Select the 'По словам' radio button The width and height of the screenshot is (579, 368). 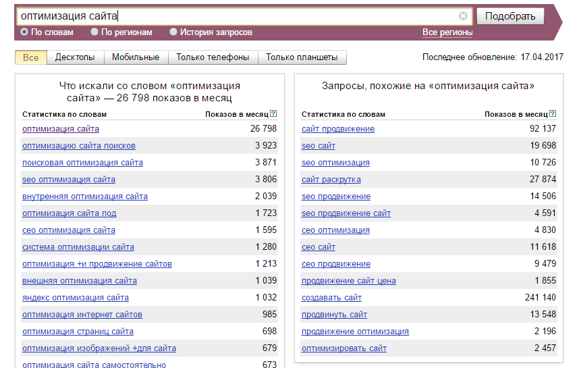tap(25, 32)
